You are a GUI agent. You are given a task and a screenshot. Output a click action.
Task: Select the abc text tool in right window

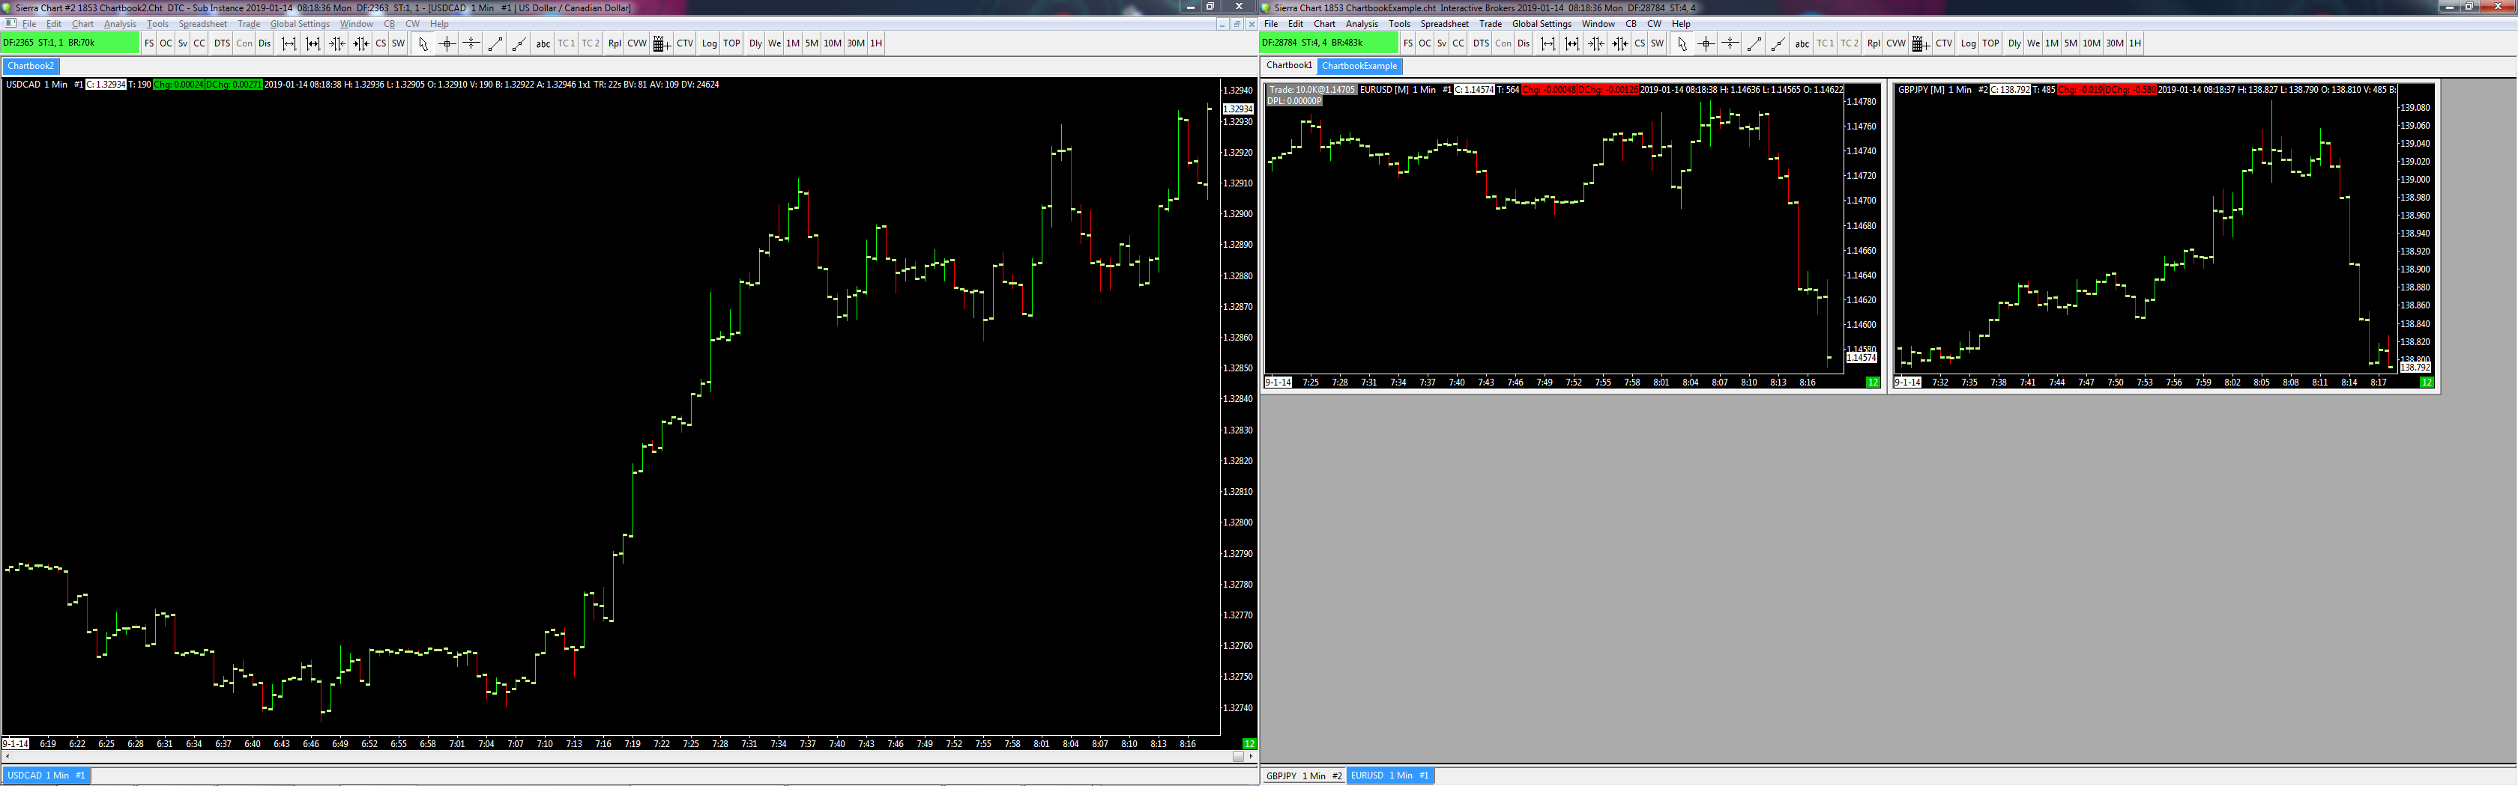(1802, 43)
